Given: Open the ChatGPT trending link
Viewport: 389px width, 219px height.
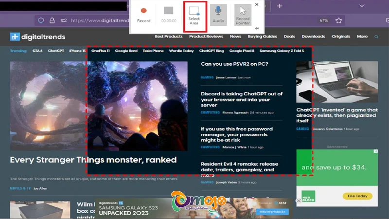Looking at the screenshot, I should 56,51.
